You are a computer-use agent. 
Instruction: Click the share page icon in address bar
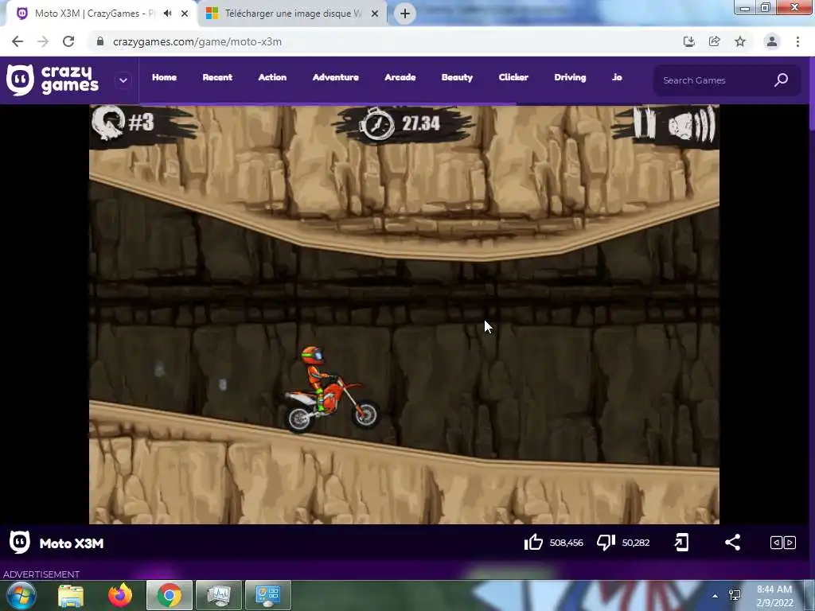pos(714,41)
